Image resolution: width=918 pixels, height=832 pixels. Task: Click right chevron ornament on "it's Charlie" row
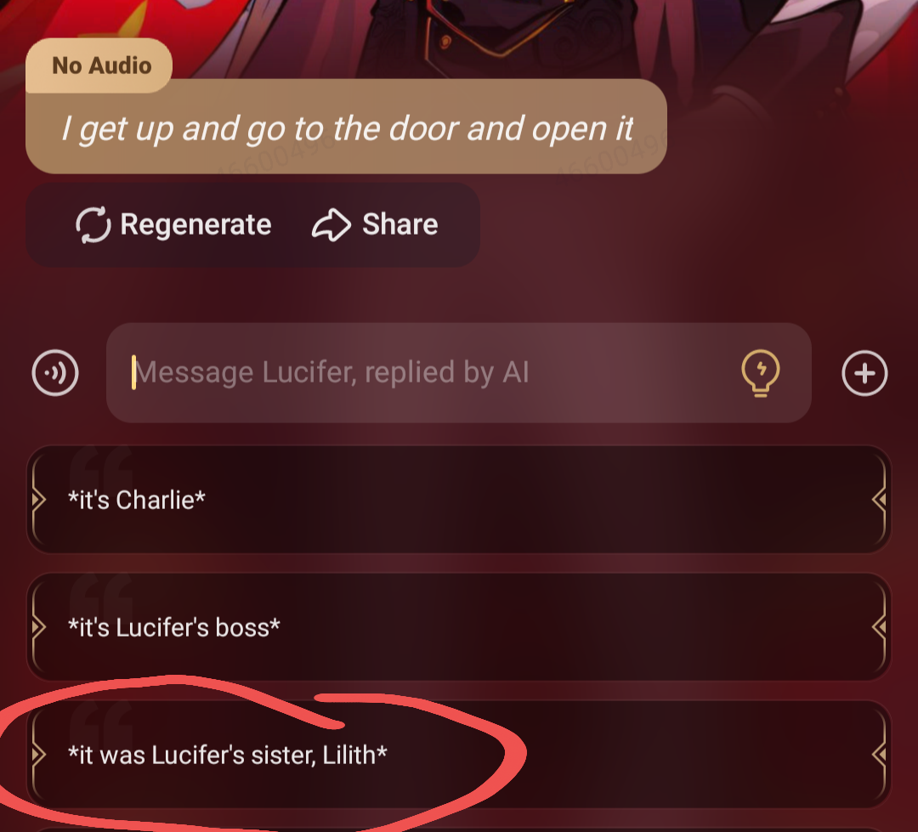[x=879, y=500]
